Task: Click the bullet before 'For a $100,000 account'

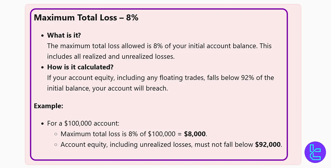Action: pyautogui.click(x=43, y=124)
